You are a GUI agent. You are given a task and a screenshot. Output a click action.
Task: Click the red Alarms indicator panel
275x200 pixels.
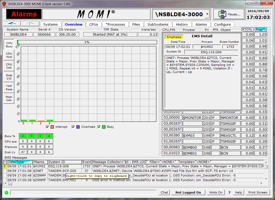(x=24, y=14)
